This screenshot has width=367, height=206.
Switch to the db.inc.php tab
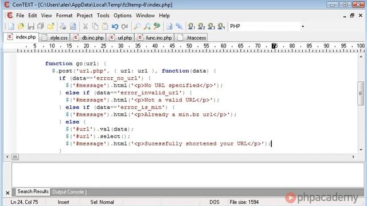(88, 38)
